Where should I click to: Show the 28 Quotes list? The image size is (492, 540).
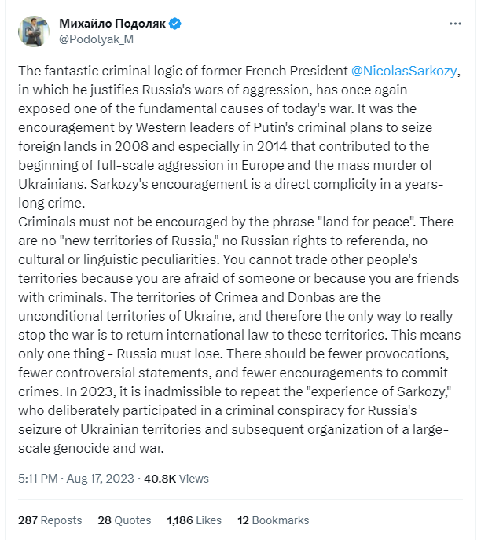[x=124, y=520]
